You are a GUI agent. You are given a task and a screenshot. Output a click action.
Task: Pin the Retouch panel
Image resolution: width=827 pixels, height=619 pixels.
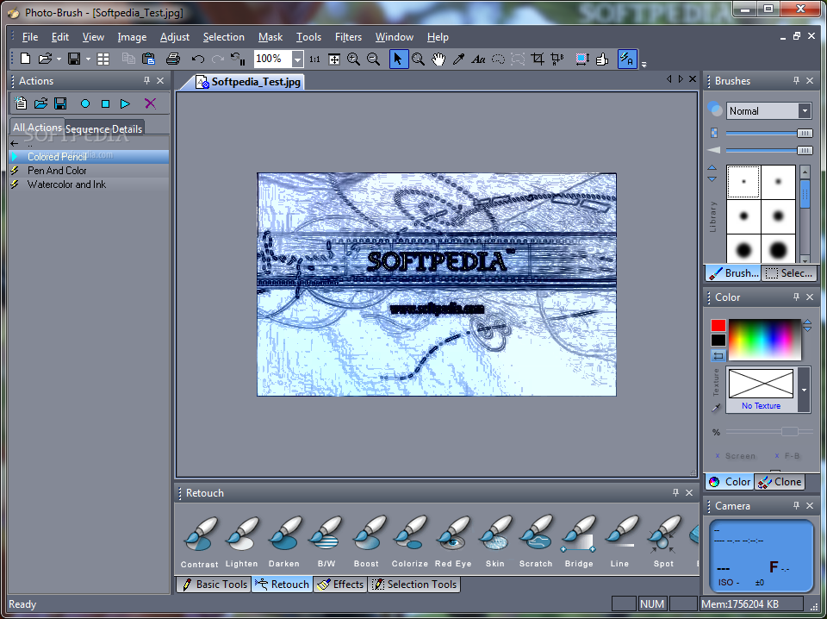coord(675,492)
